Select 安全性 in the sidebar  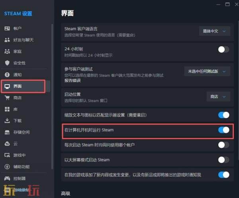pos(25,63)
